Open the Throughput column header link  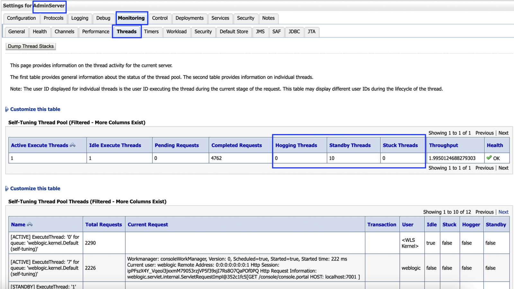pyautogui.click(x=443, y=145)
